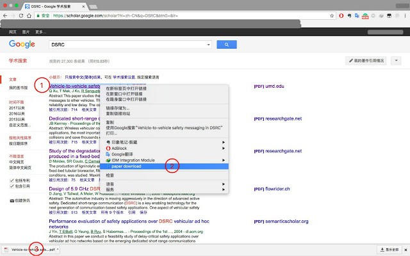The image size is (410, 256).
Task: Click the PDF file icon in download bar
Action: pyautogui.click(x=6, y=250)
